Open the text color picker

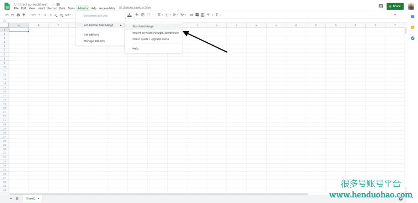(x=129, y=15)
